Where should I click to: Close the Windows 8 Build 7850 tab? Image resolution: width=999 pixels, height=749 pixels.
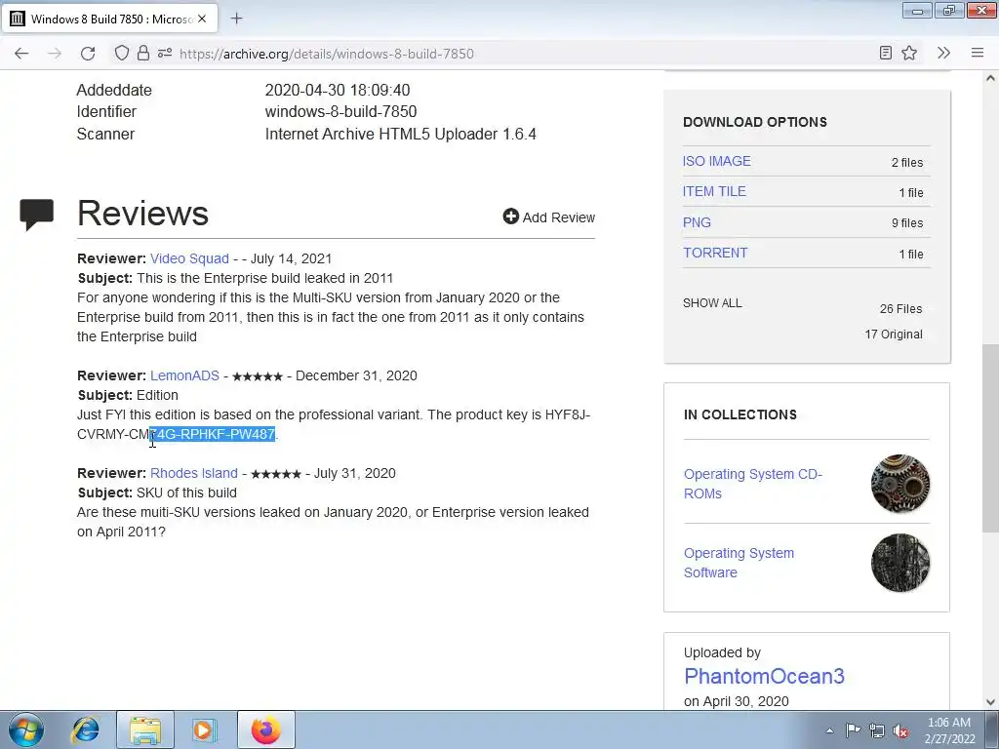click(x=202, y=19)
